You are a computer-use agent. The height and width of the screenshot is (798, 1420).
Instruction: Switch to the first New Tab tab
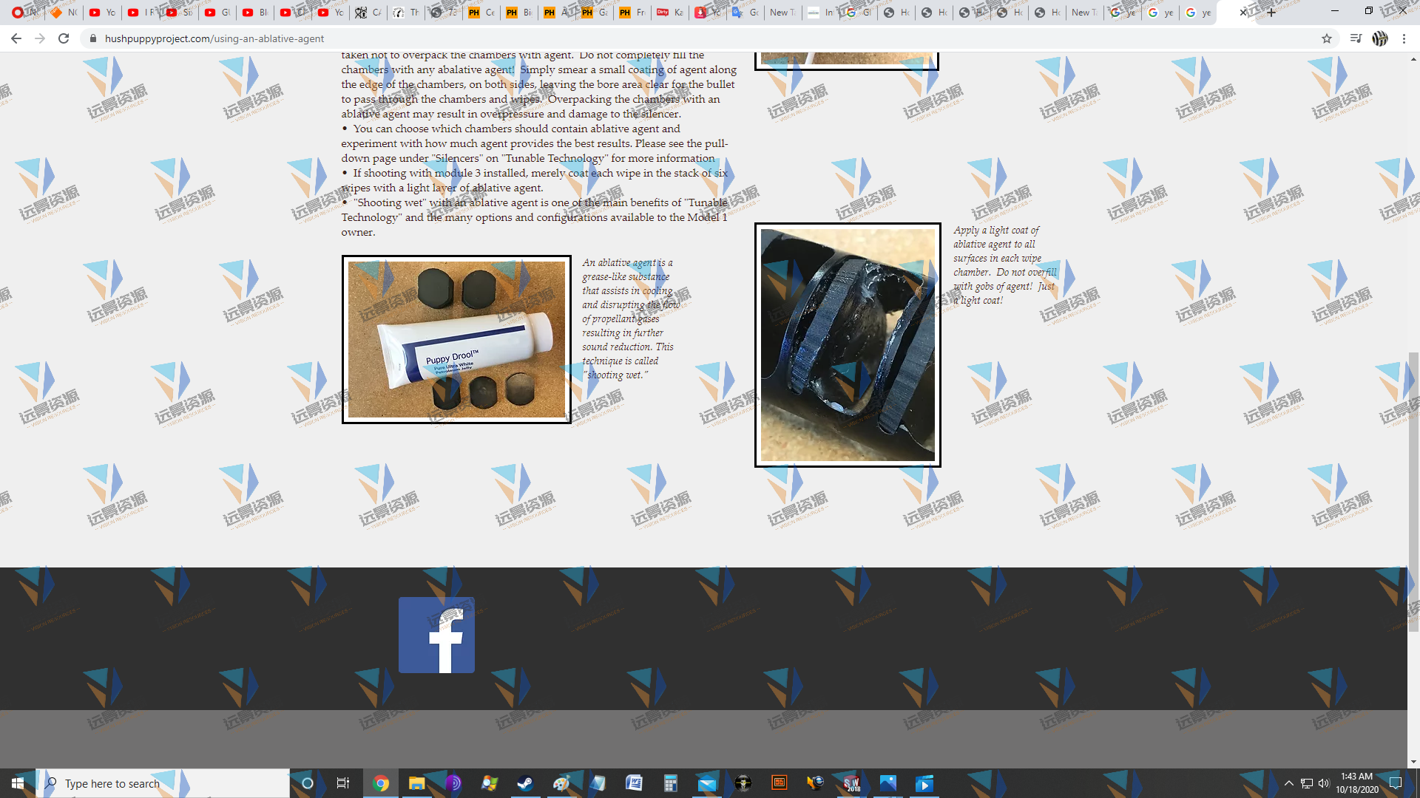point(782,12)
